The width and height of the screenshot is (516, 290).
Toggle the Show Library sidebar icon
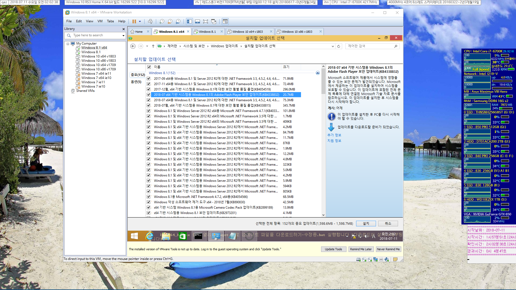click(x=189, y=21)
